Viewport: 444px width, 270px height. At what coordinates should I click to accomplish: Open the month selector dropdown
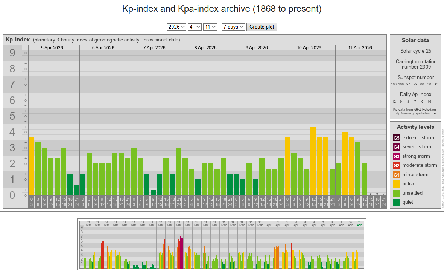tap(195, 27)
